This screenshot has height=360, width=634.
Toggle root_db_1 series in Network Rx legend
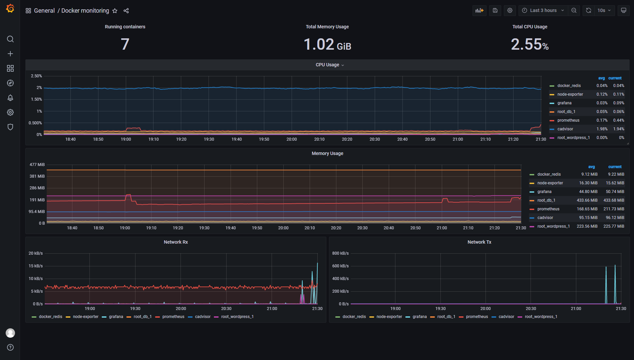click(142, 317)
